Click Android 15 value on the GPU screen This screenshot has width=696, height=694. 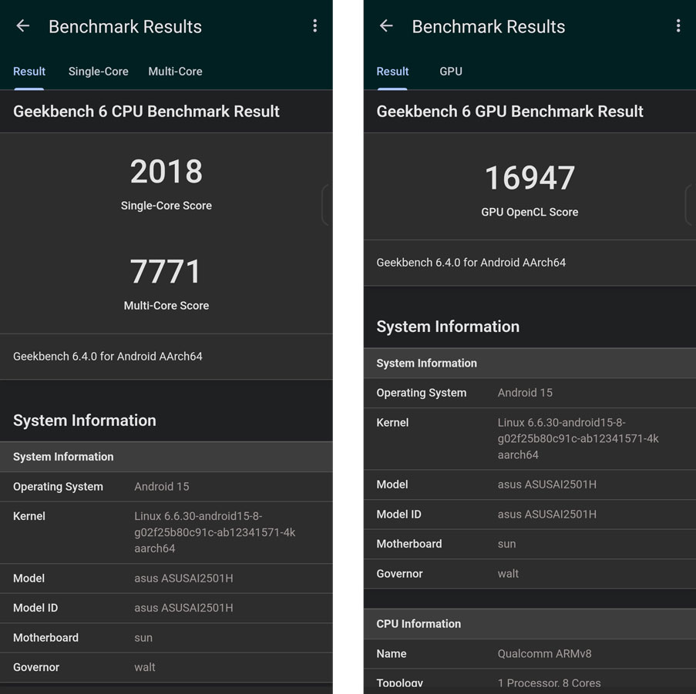525,393
